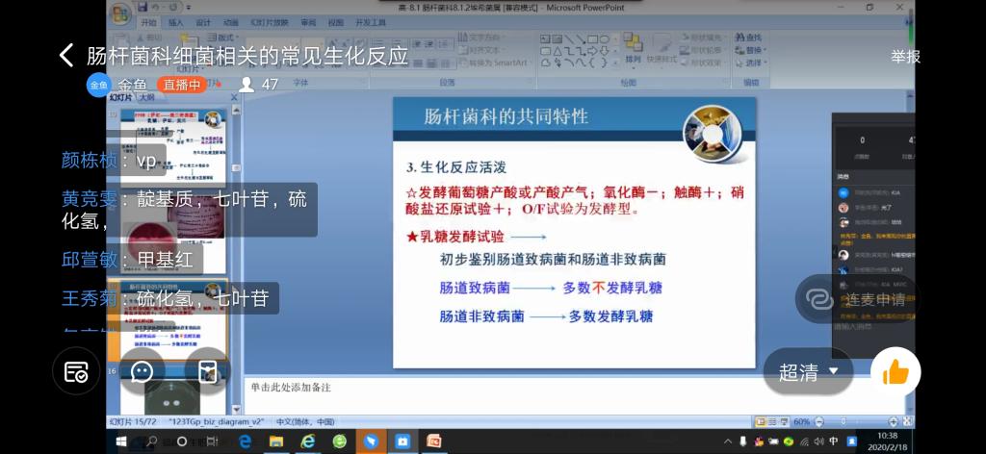
Task: Tap the thumbs-up like button
Action: [895, 372]
